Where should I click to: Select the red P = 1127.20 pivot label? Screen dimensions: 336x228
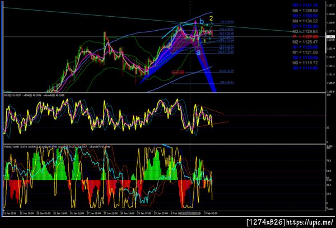[305, 36]
